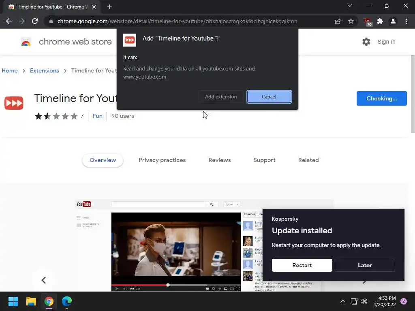Click the blue Checking... button
The width and height of the screenshot is (415, 311).
(381, 98)
